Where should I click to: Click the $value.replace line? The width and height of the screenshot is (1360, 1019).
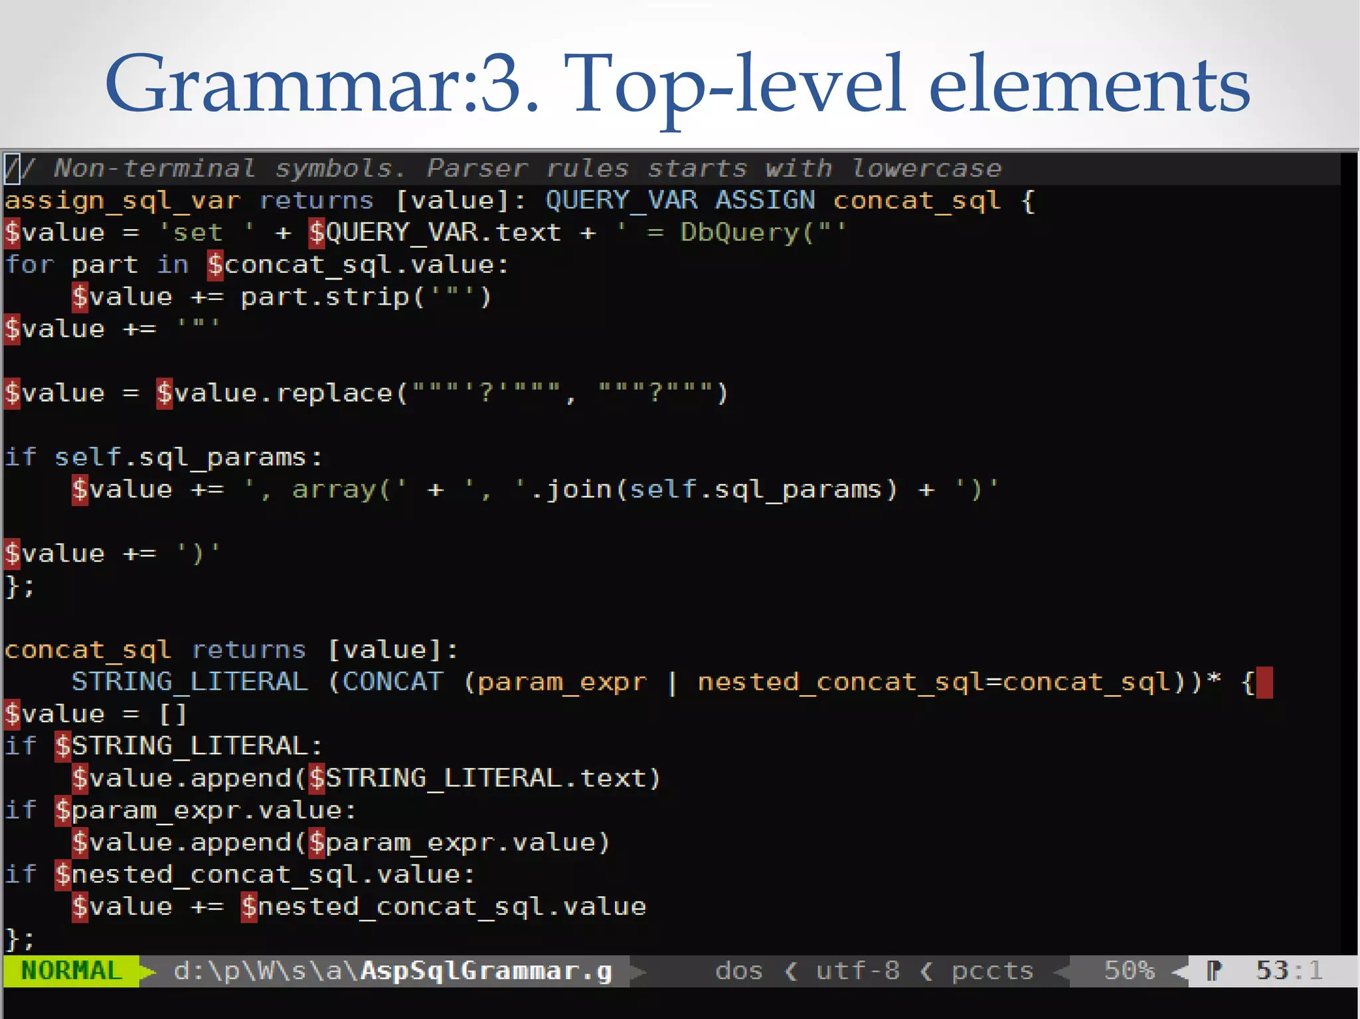367,393
